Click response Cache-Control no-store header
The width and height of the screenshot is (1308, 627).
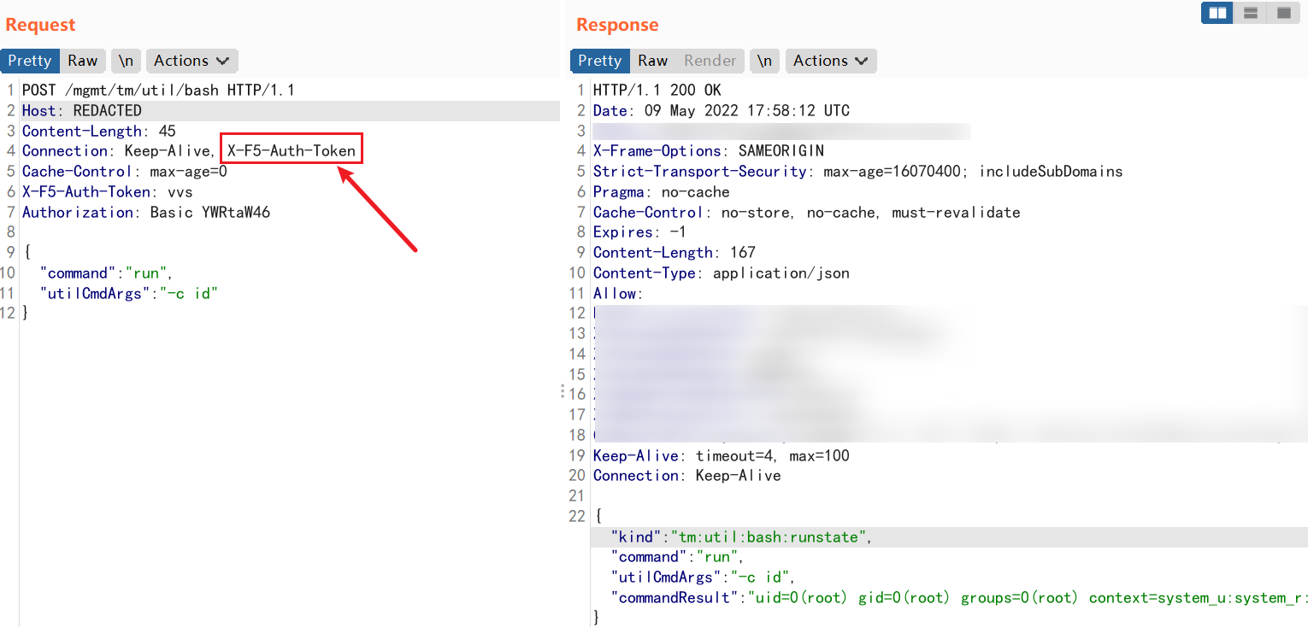click(806, 212)
